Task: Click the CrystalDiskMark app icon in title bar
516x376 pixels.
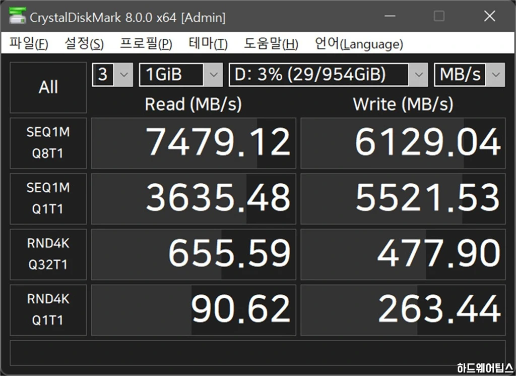Action: [x=18, y=16]
